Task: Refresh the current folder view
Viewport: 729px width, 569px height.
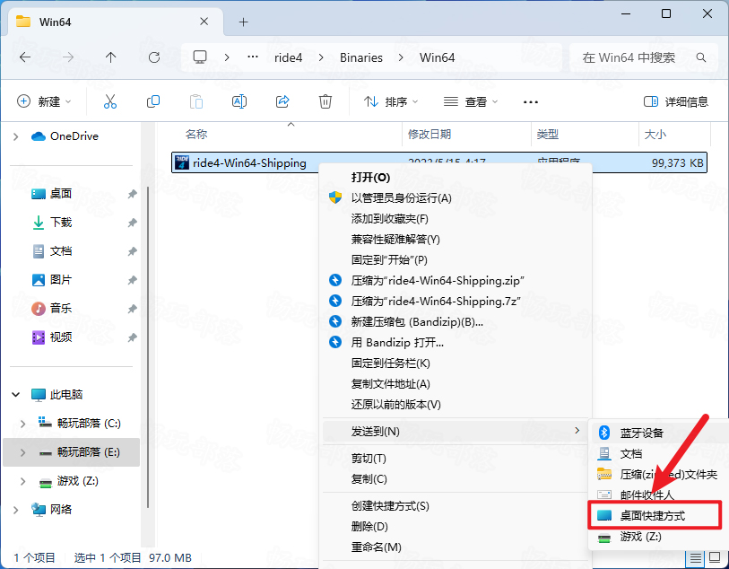Action: click(x=154, y=57)
